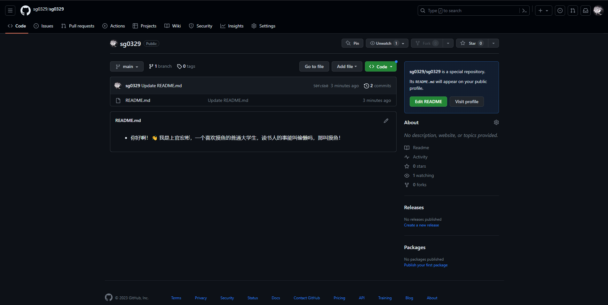Open the Docs link in footer
The height and width of the screenshot is (305, 608).
click(x=276, y=298)
